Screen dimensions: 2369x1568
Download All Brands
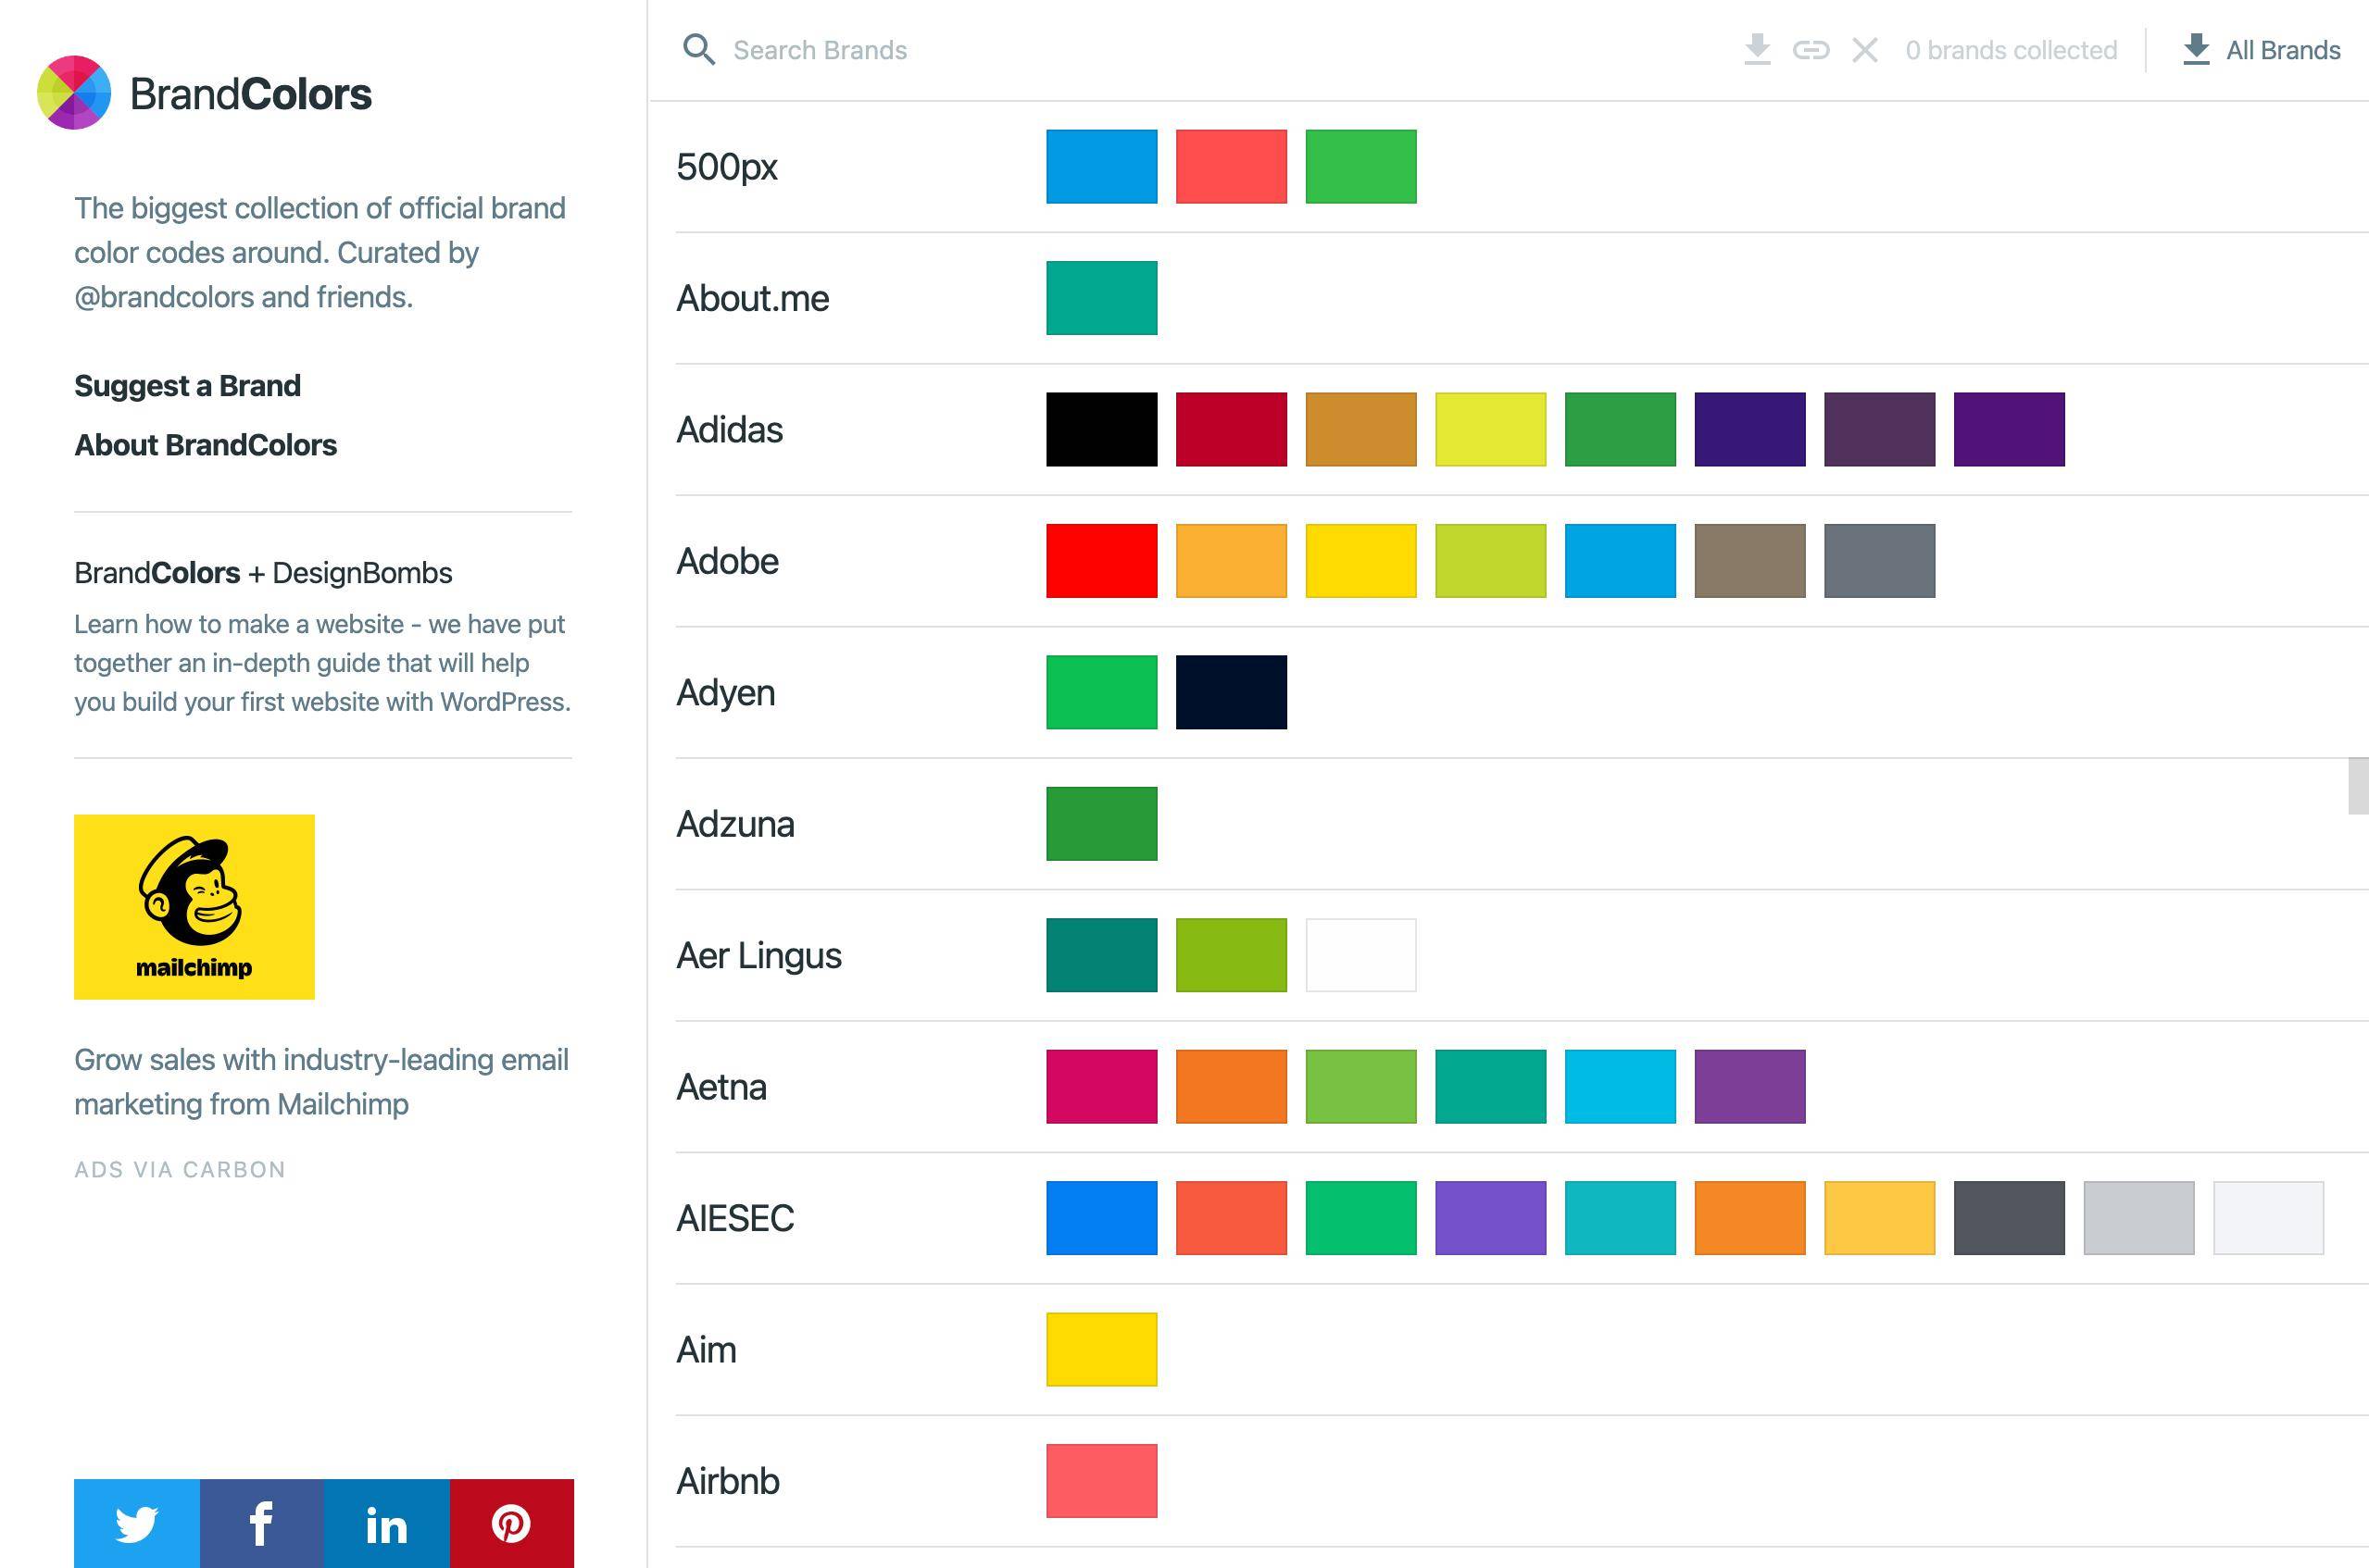[x=2261, y=50]
